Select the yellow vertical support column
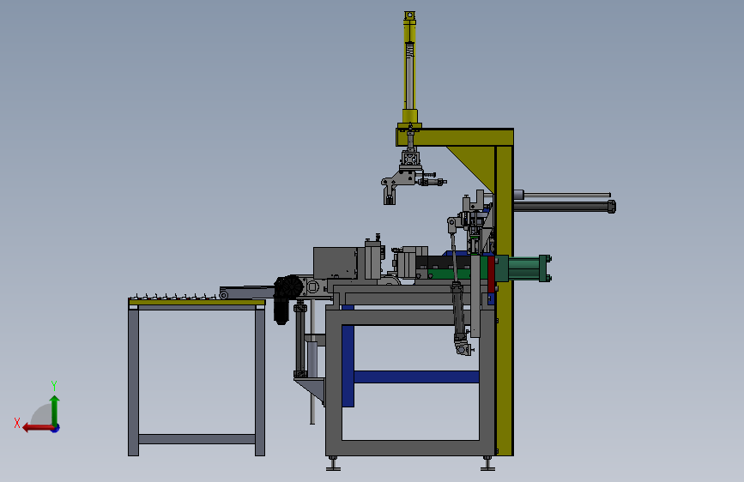The image size is (744, 482). [504, 300]
